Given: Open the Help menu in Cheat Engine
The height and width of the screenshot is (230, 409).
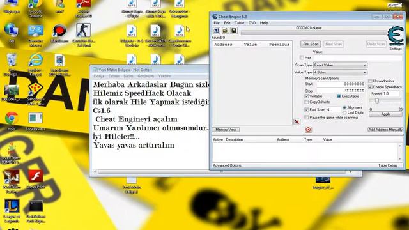Looking at the screenshot, I should [x=264, y=23].
